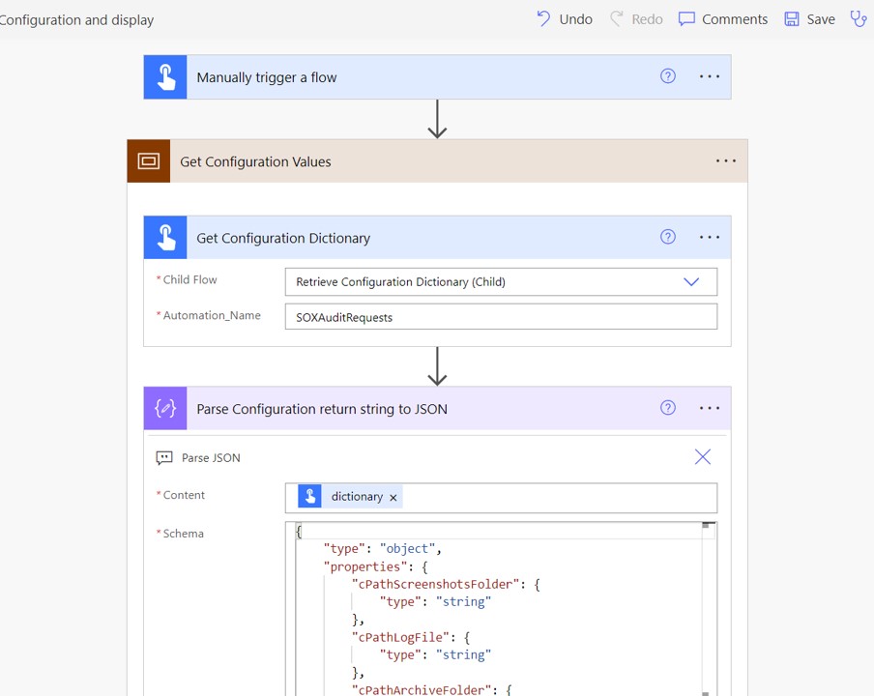Open help for Get Configuration Dictionary
874x696 pixels.
click(668, 237)
